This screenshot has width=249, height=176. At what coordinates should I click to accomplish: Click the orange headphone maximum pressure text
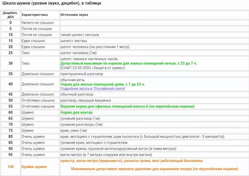[x=154, y=169]
